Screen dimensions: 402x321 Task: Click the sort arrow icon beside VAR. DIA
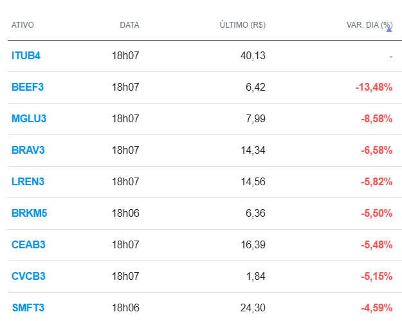[x=389, y=28]
